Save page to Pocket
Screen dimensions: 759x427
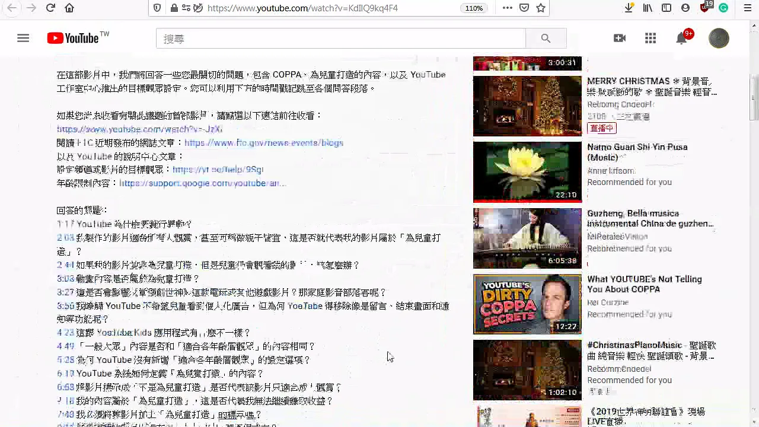tap(524, 8)
